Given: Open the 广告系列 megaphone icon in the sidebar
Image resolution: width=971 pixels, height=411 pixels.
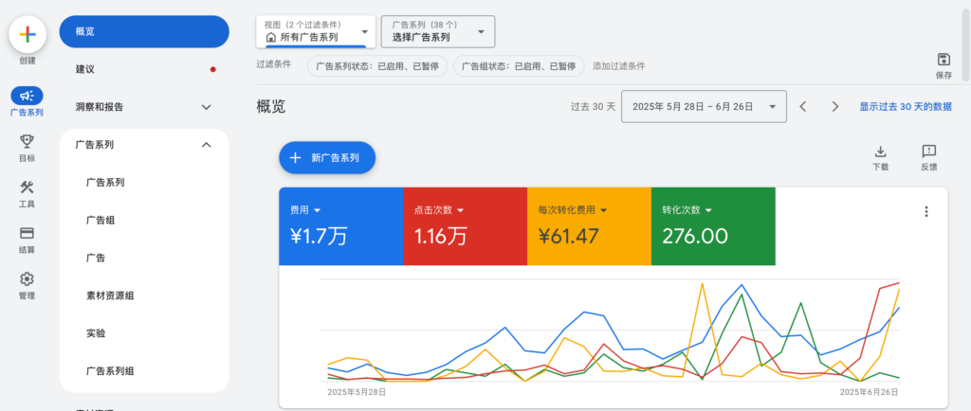Looking at the screenshot, I should coord(27,96).
